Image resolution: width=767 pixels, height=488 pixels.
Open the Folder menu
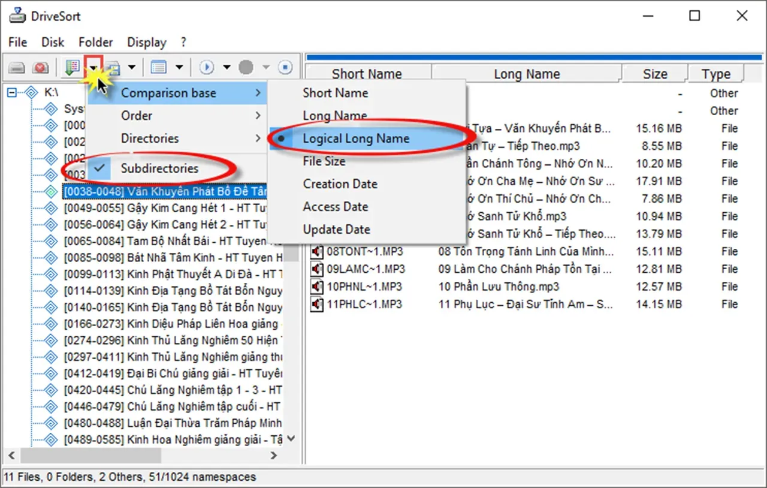[x=96, y=43]
